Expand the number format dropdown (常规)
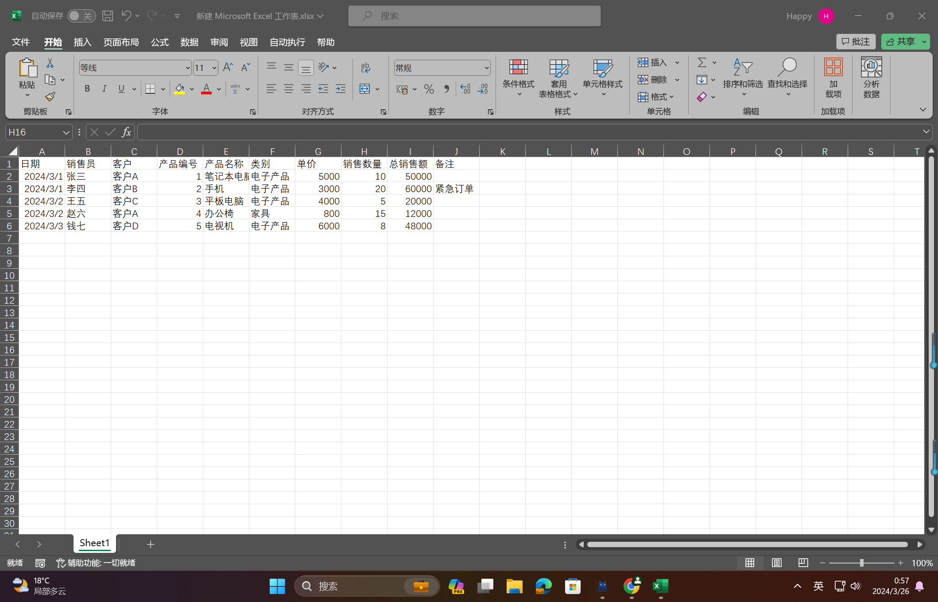Viewport: 938px width, 602px height. click(486, 68)
